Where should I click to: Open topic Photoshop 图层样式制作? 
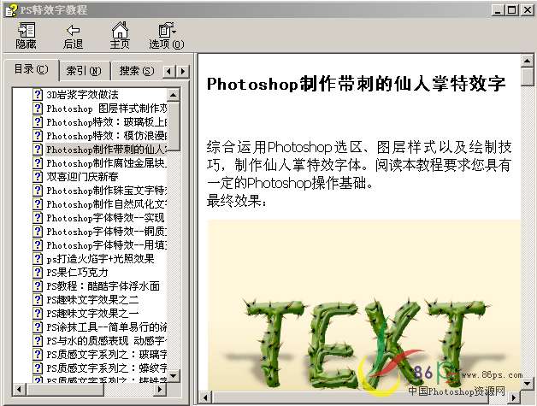[x=107, y=109]
